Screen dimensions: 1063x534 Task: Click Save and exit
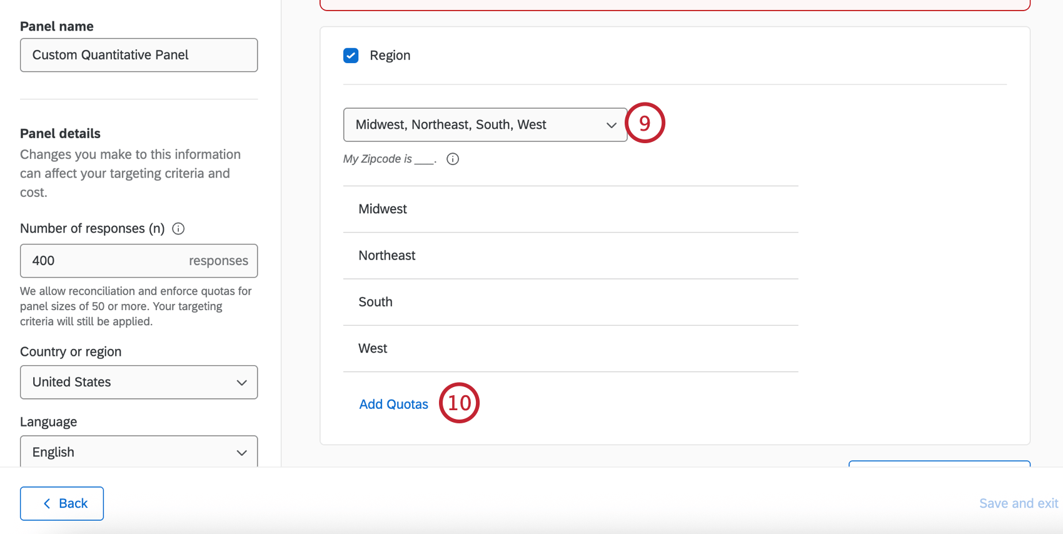coord(1019,503)
